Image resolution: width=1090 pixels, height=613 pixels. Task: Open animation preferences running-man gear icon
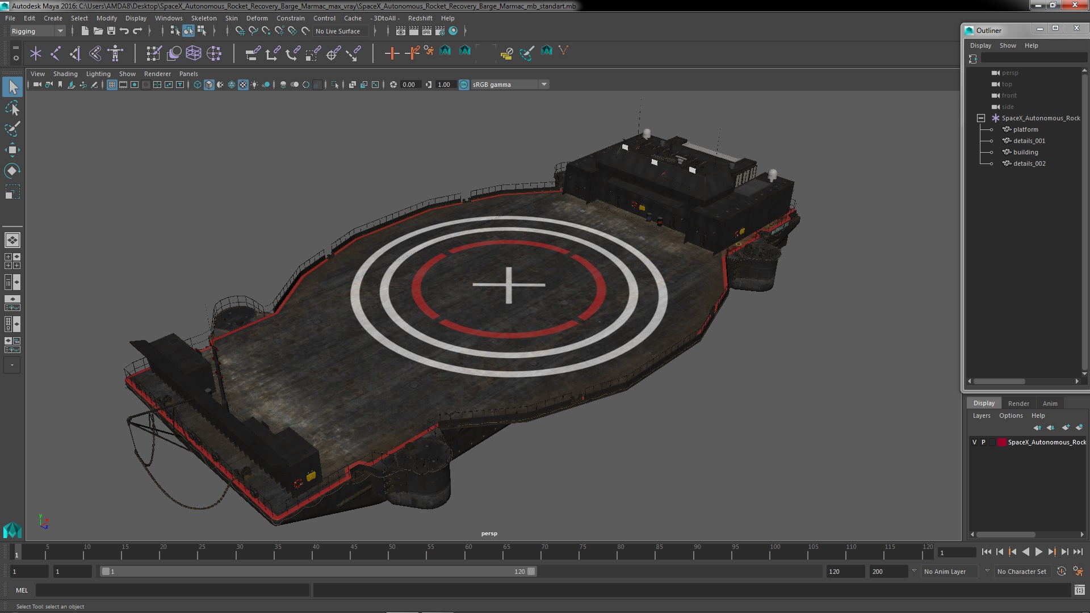click(1078, 572)
